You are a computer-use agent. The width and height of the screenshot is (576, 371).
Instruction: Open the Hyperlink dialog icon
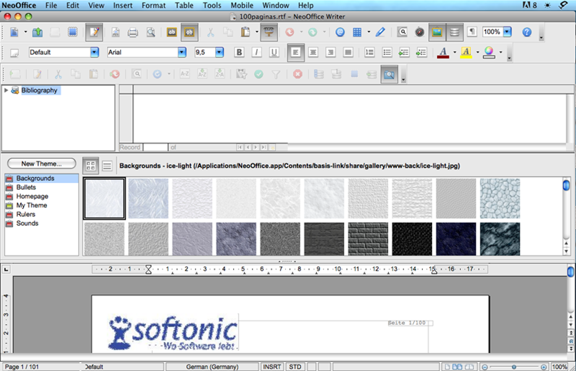(x=340, y=32)
